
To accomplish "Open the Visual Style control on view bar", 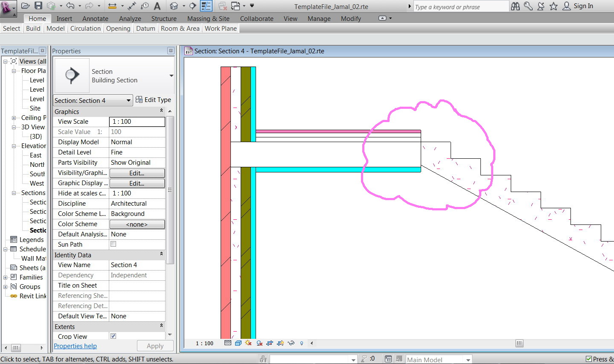I will click(x=238, y=343).
